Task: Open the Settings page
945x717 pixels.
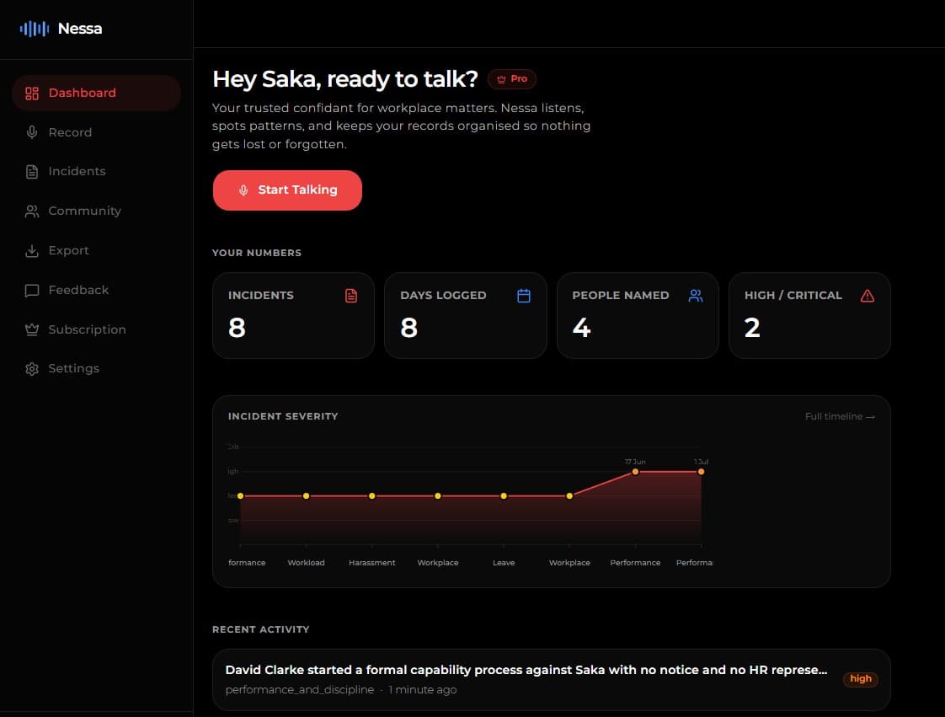Action: point(96,368)
